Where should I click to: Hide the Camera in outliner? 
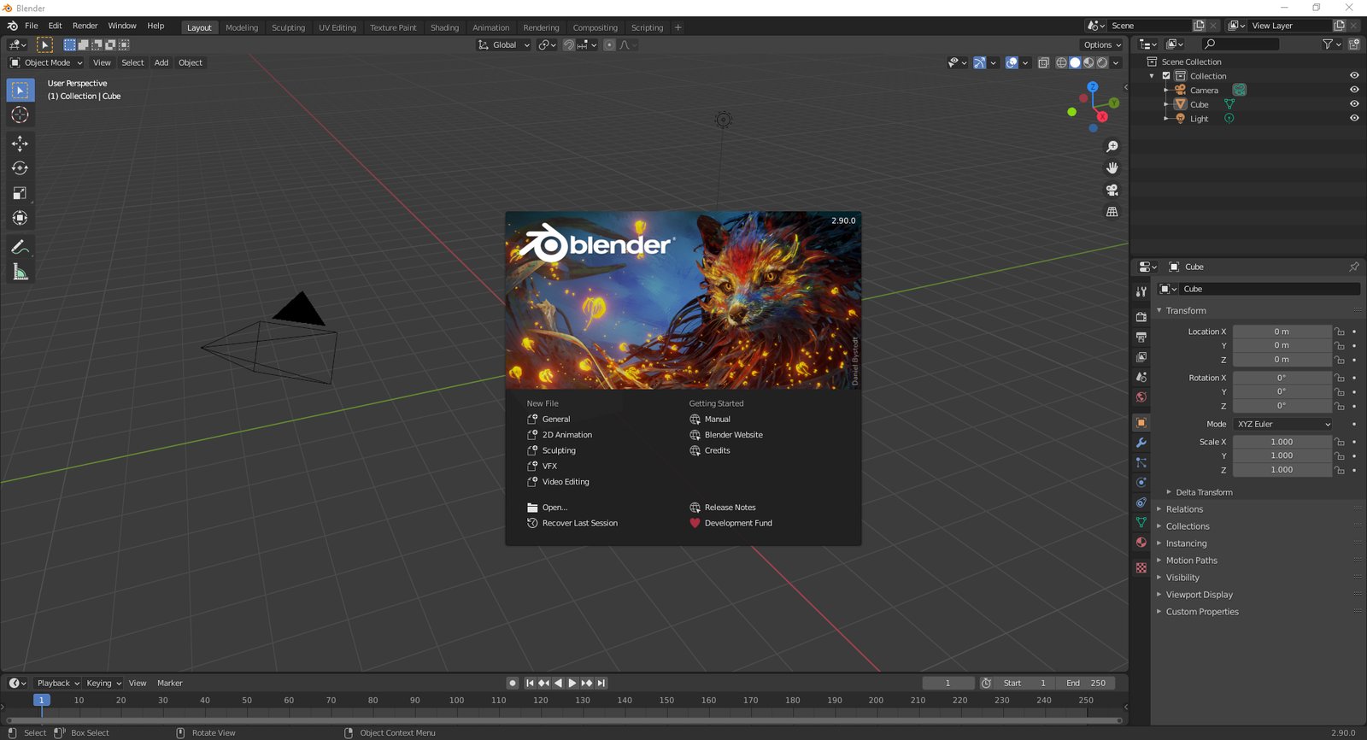pyautogui.click(x=1354, y=90)
